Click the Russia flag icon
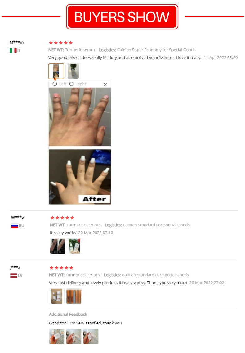The image size is (245, 353). [x=15, y=226]
